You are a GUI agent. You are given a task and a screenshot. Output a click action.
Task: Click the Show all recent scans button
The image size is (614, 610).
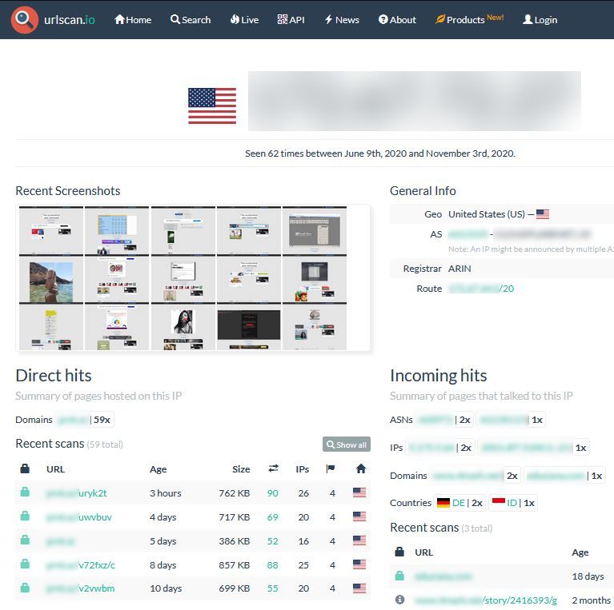(346, 445)
